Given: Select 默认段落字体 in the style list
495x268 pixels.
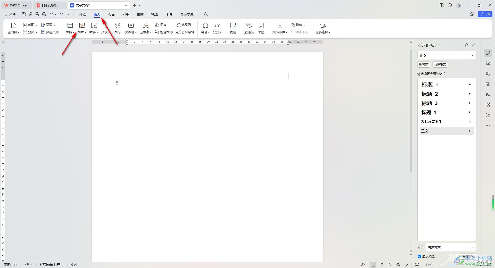Looking at the screenshot, I should pos(447,122).
